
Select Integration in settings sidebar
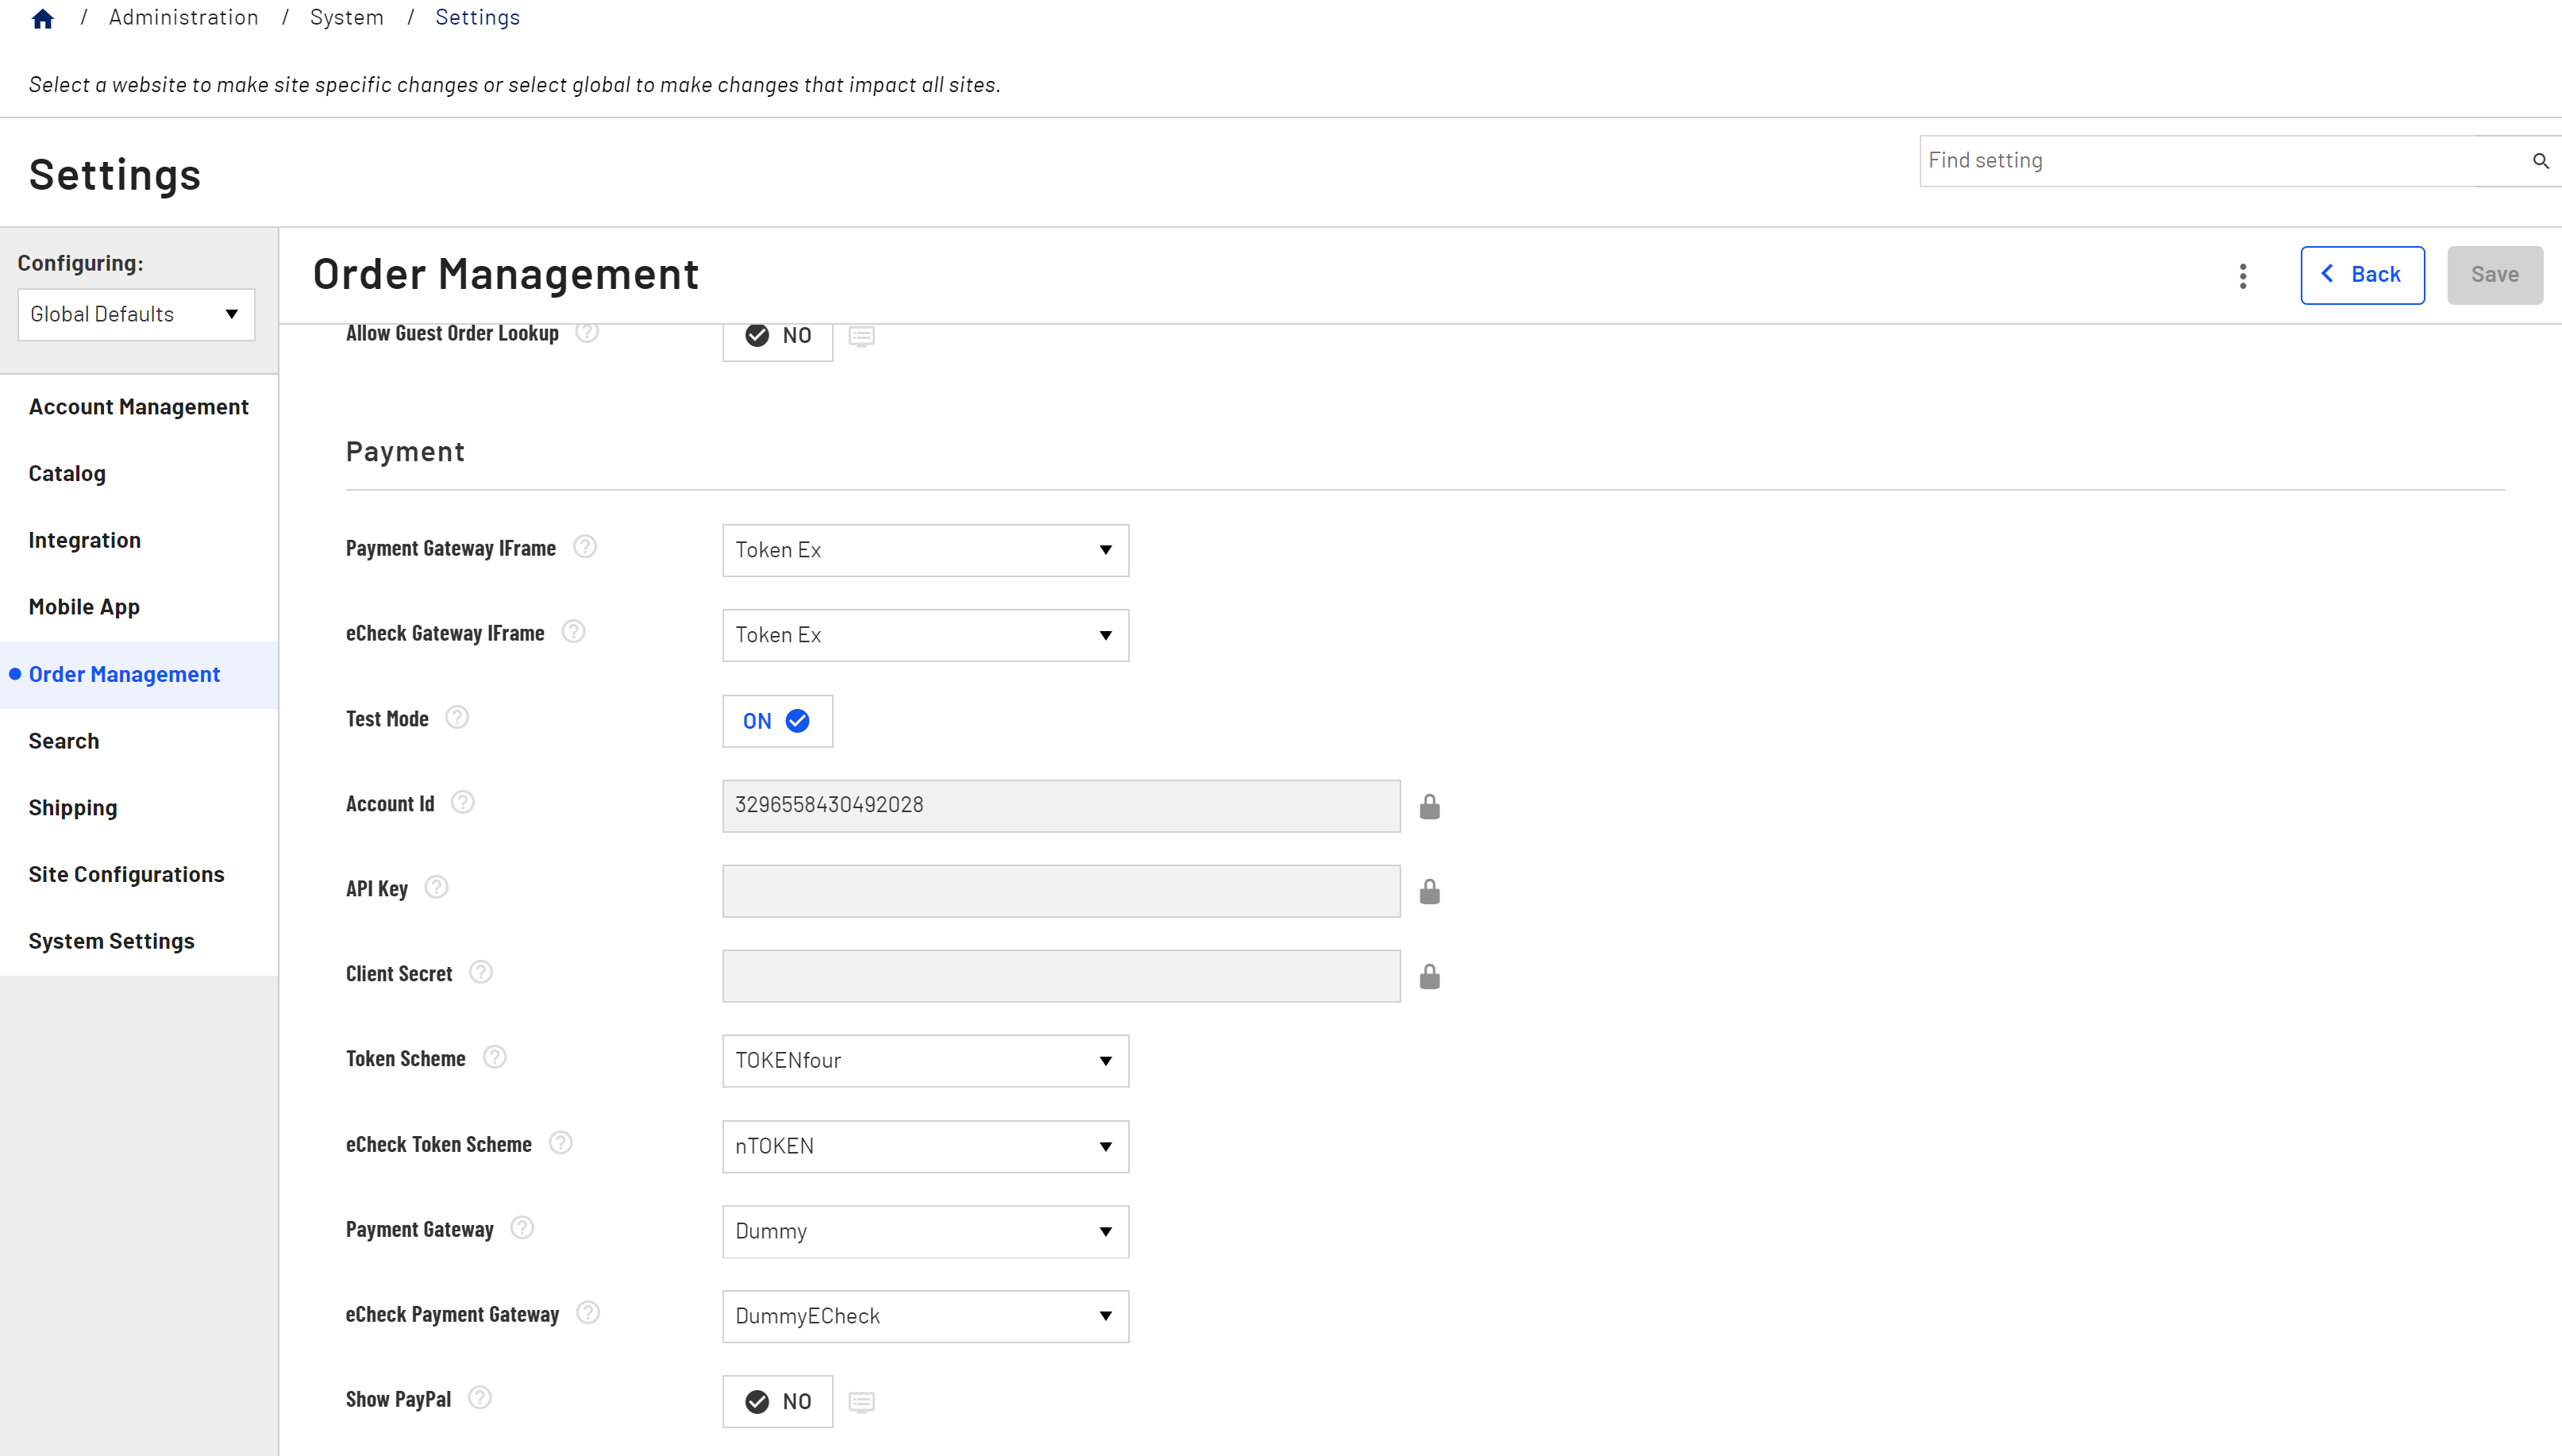click(x=139, y=540)
